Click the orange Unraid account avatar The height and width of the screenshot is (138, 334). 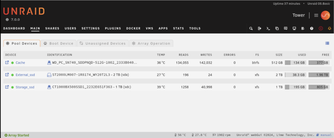pos(325,15)
